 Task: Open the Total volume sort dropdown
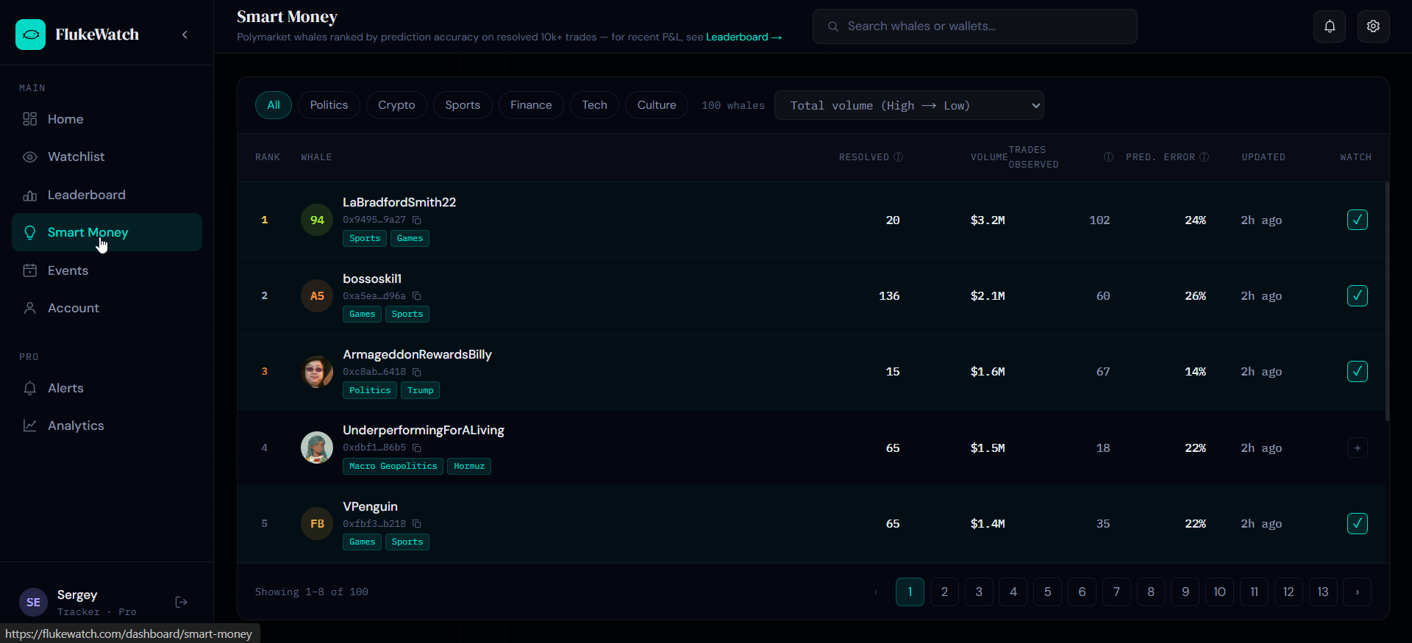tap(909, 105)
